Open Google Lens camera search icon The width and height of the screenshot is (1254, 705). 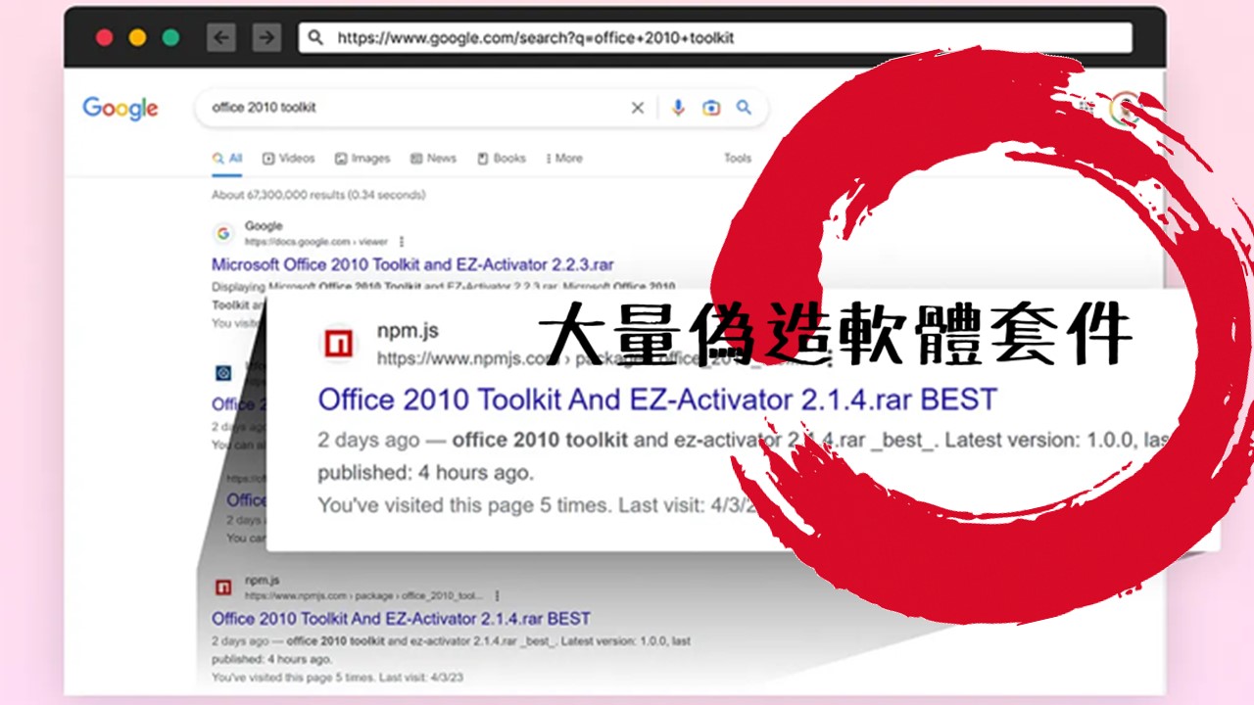click(x=711, y=108)
